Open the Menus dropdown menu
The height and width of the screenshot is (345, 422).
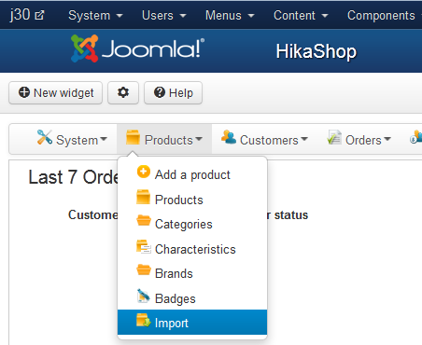tap(230, 15)
